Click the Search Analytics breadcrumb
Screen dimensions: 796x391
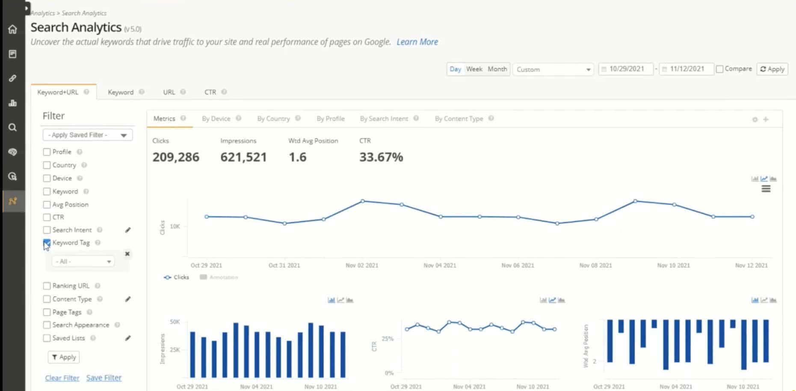(84, 13)
